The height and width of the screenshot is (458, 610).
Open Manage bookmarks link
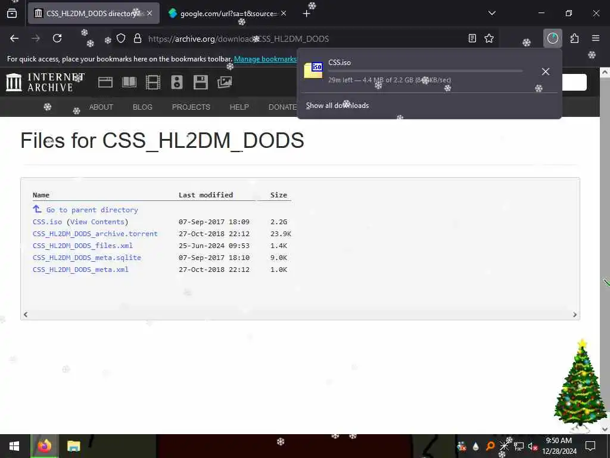(x=265, y=59)
